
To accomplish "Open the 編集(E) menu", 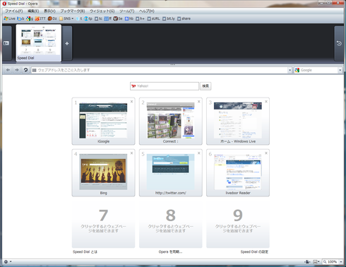I will point(33,11).
